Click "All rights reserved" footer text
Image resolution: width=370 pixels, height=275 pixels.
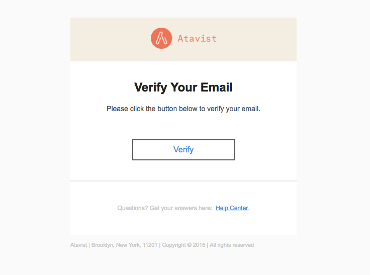click(232, 245)
